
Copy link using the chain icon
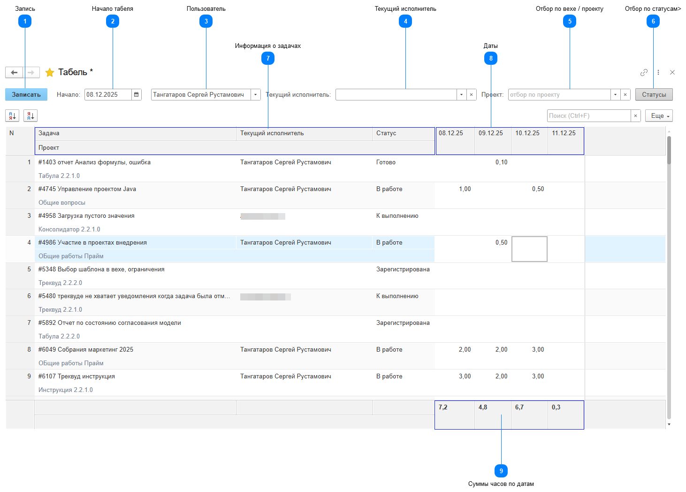pos(644,72)
